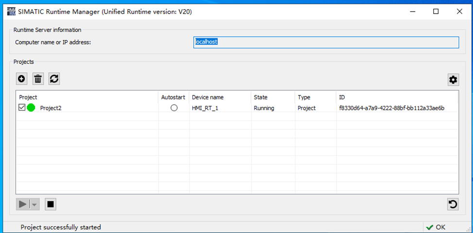Add a new project with plus icon
The height and width of the screenshot is (233, 473).
pyautogui.click(x=22, y=79)
